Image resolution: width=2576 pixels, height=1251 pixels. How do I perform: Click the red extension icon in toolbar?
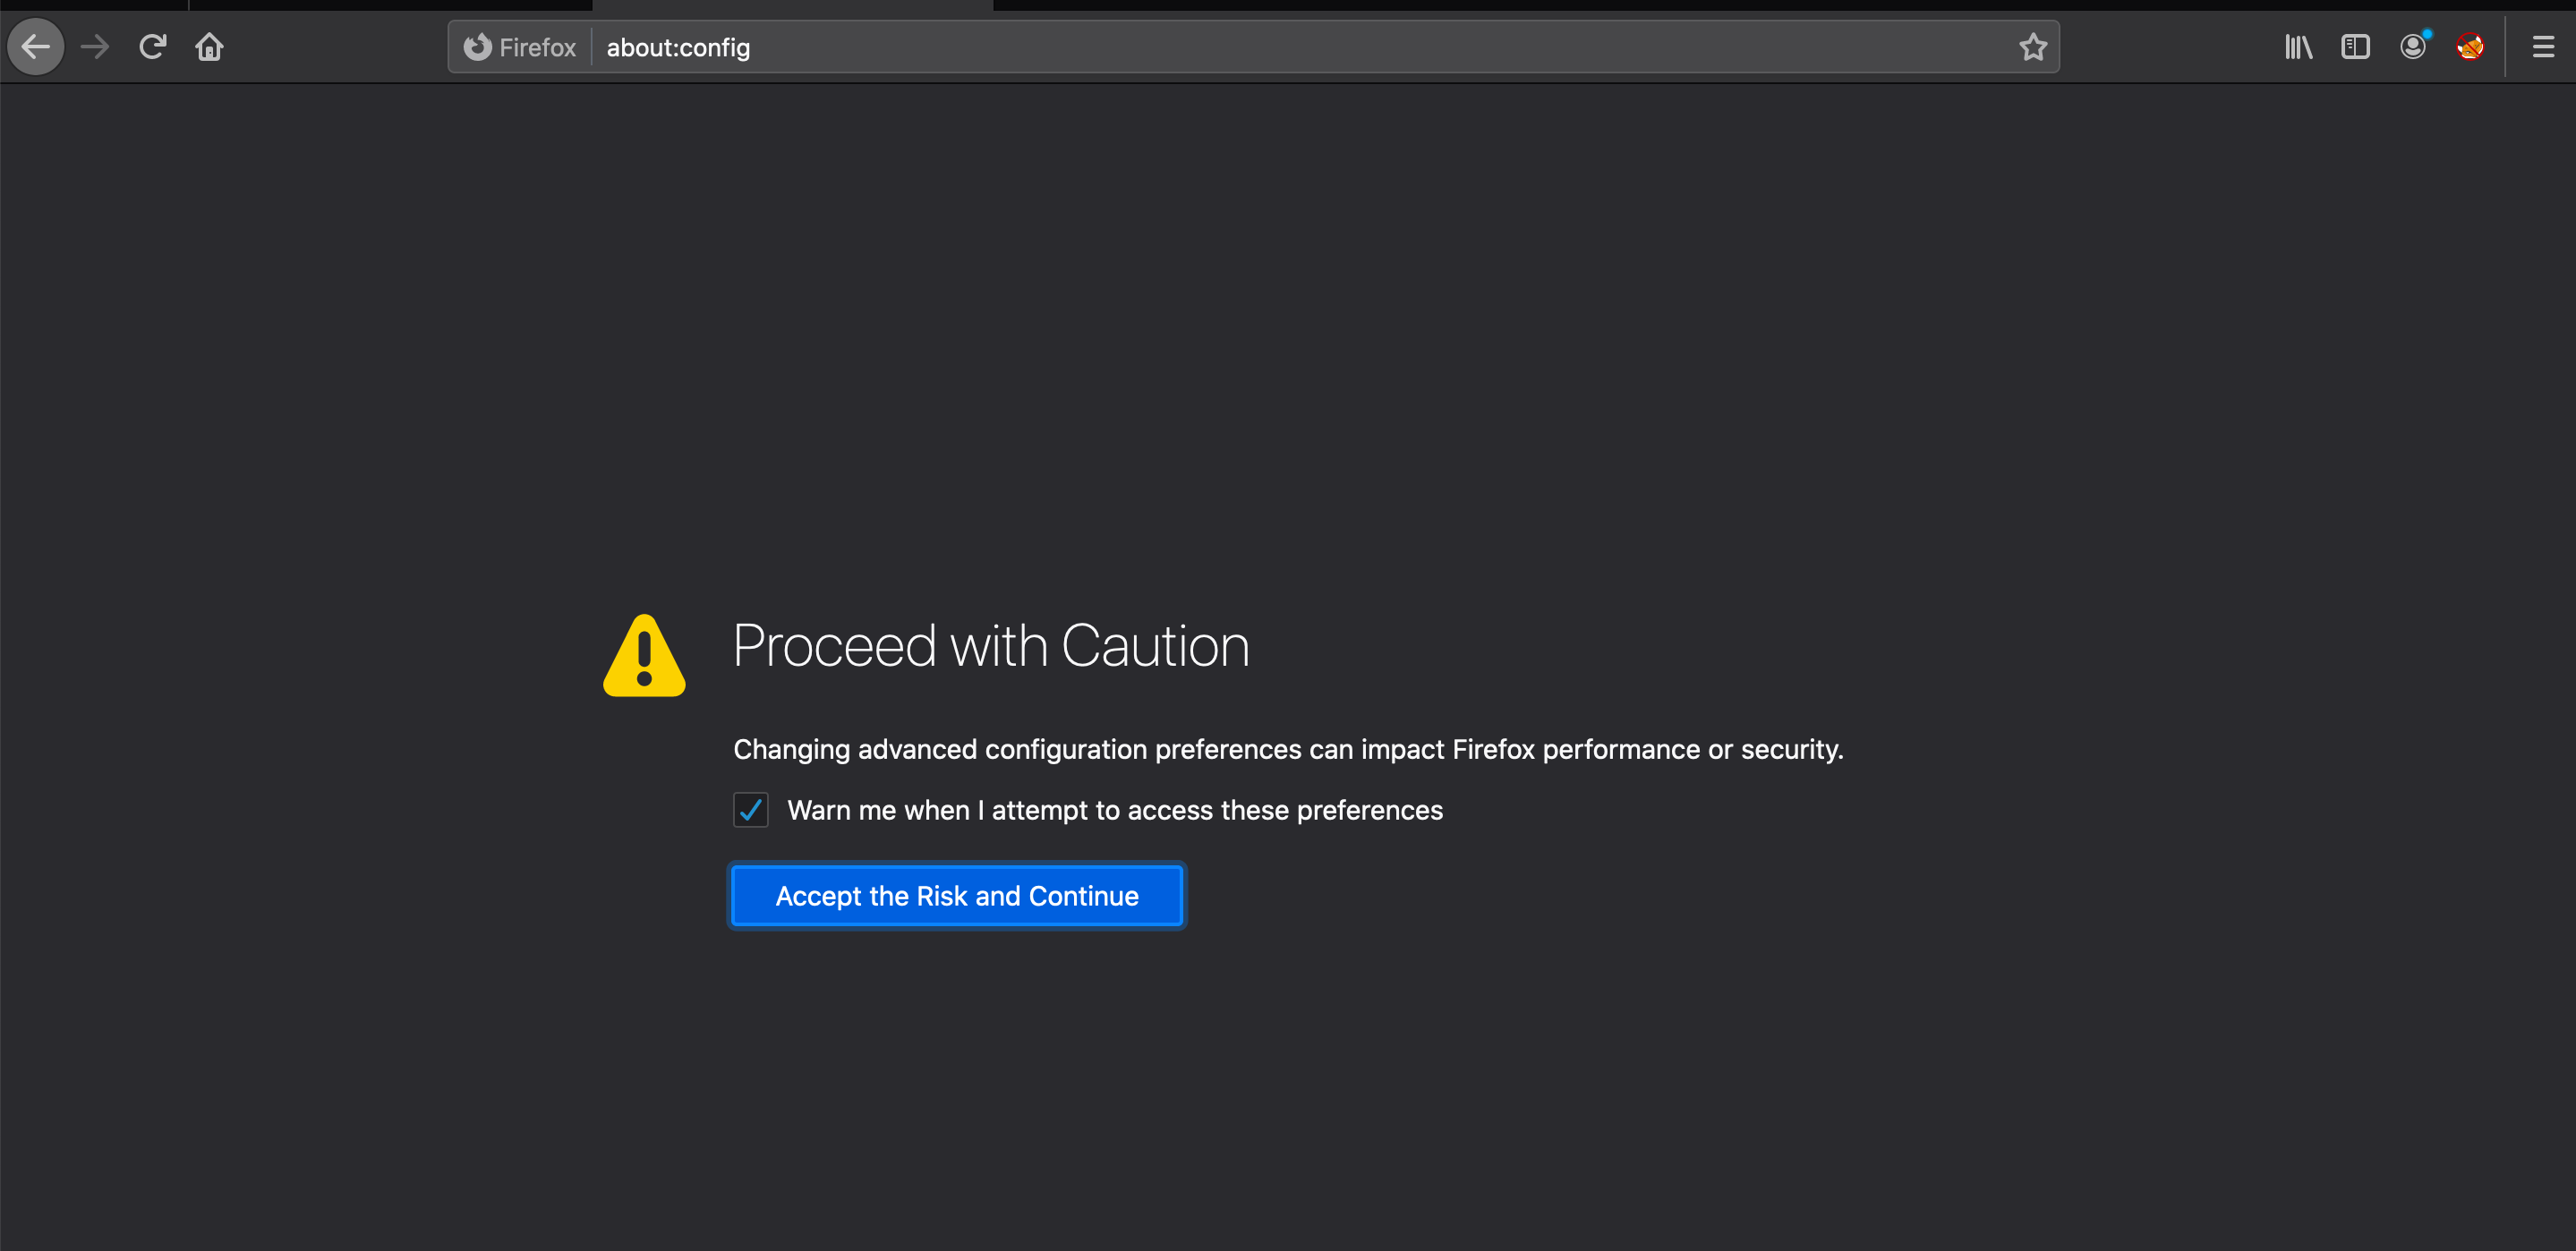[x=2469, y=47]
